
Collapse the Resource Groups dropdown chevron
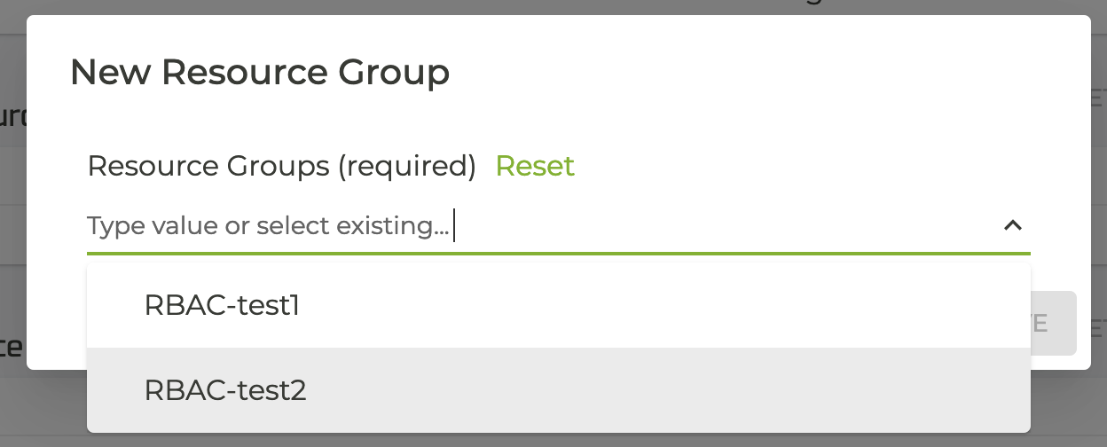pos(1012,225)
